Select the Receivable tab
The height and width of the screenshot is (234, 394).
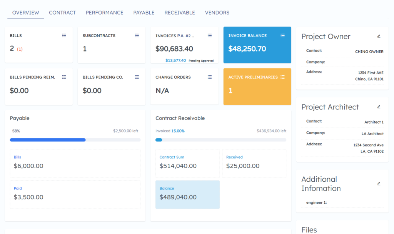180,13
